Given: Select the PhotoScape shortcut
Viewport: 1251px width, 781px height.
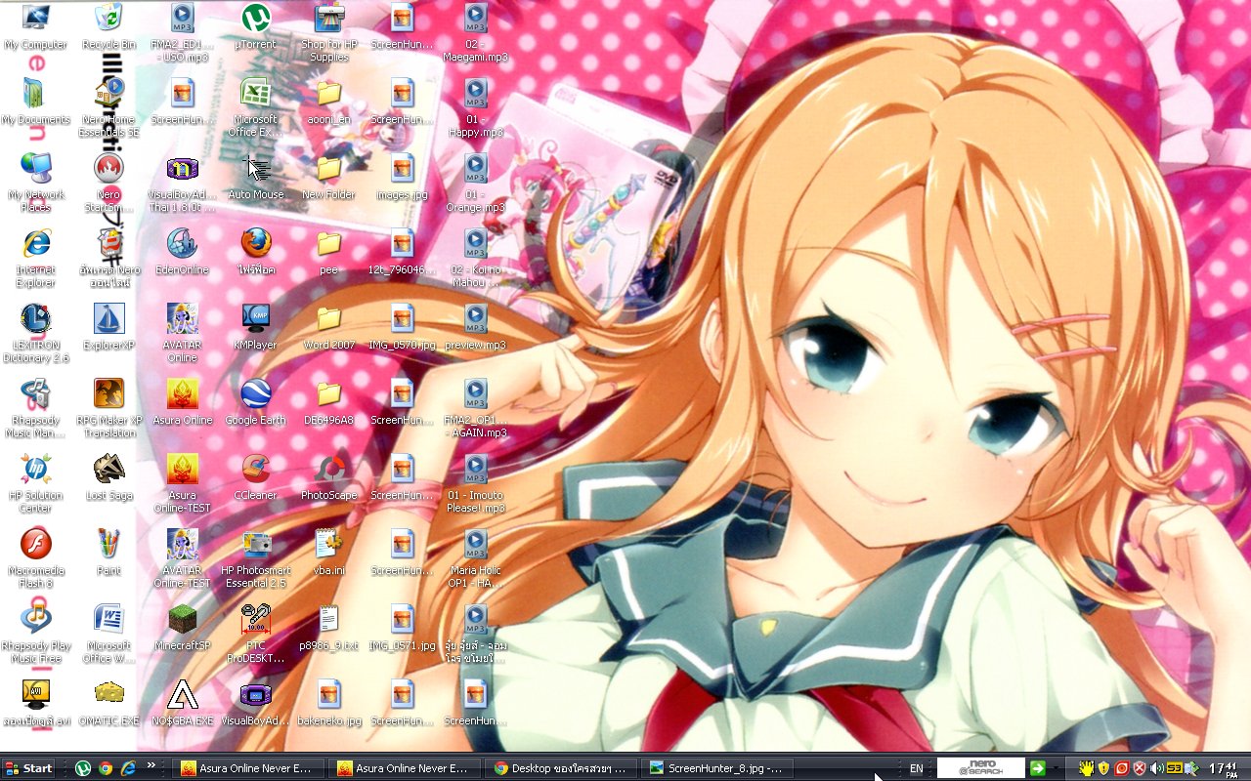Looking at the screenshot, I should coord(328,477).
